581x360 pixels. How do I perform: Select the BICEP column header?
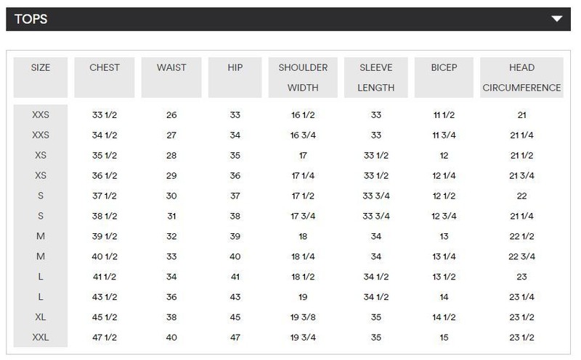[x=444, y=68]
